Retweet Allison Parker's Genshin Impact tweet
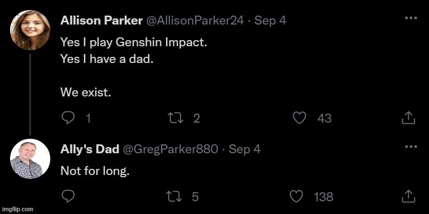The image size is (429, 214). (x=175, y=118)
